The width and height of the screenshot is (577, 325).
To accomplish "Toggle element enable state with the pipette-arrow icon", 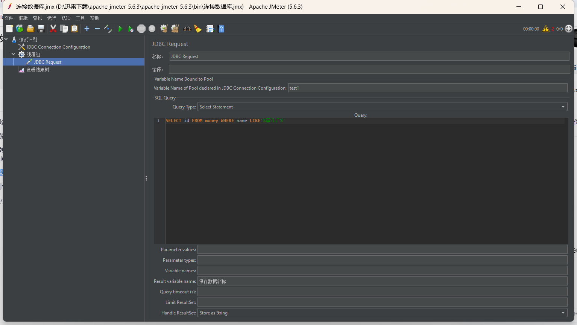I will (108, 29).
